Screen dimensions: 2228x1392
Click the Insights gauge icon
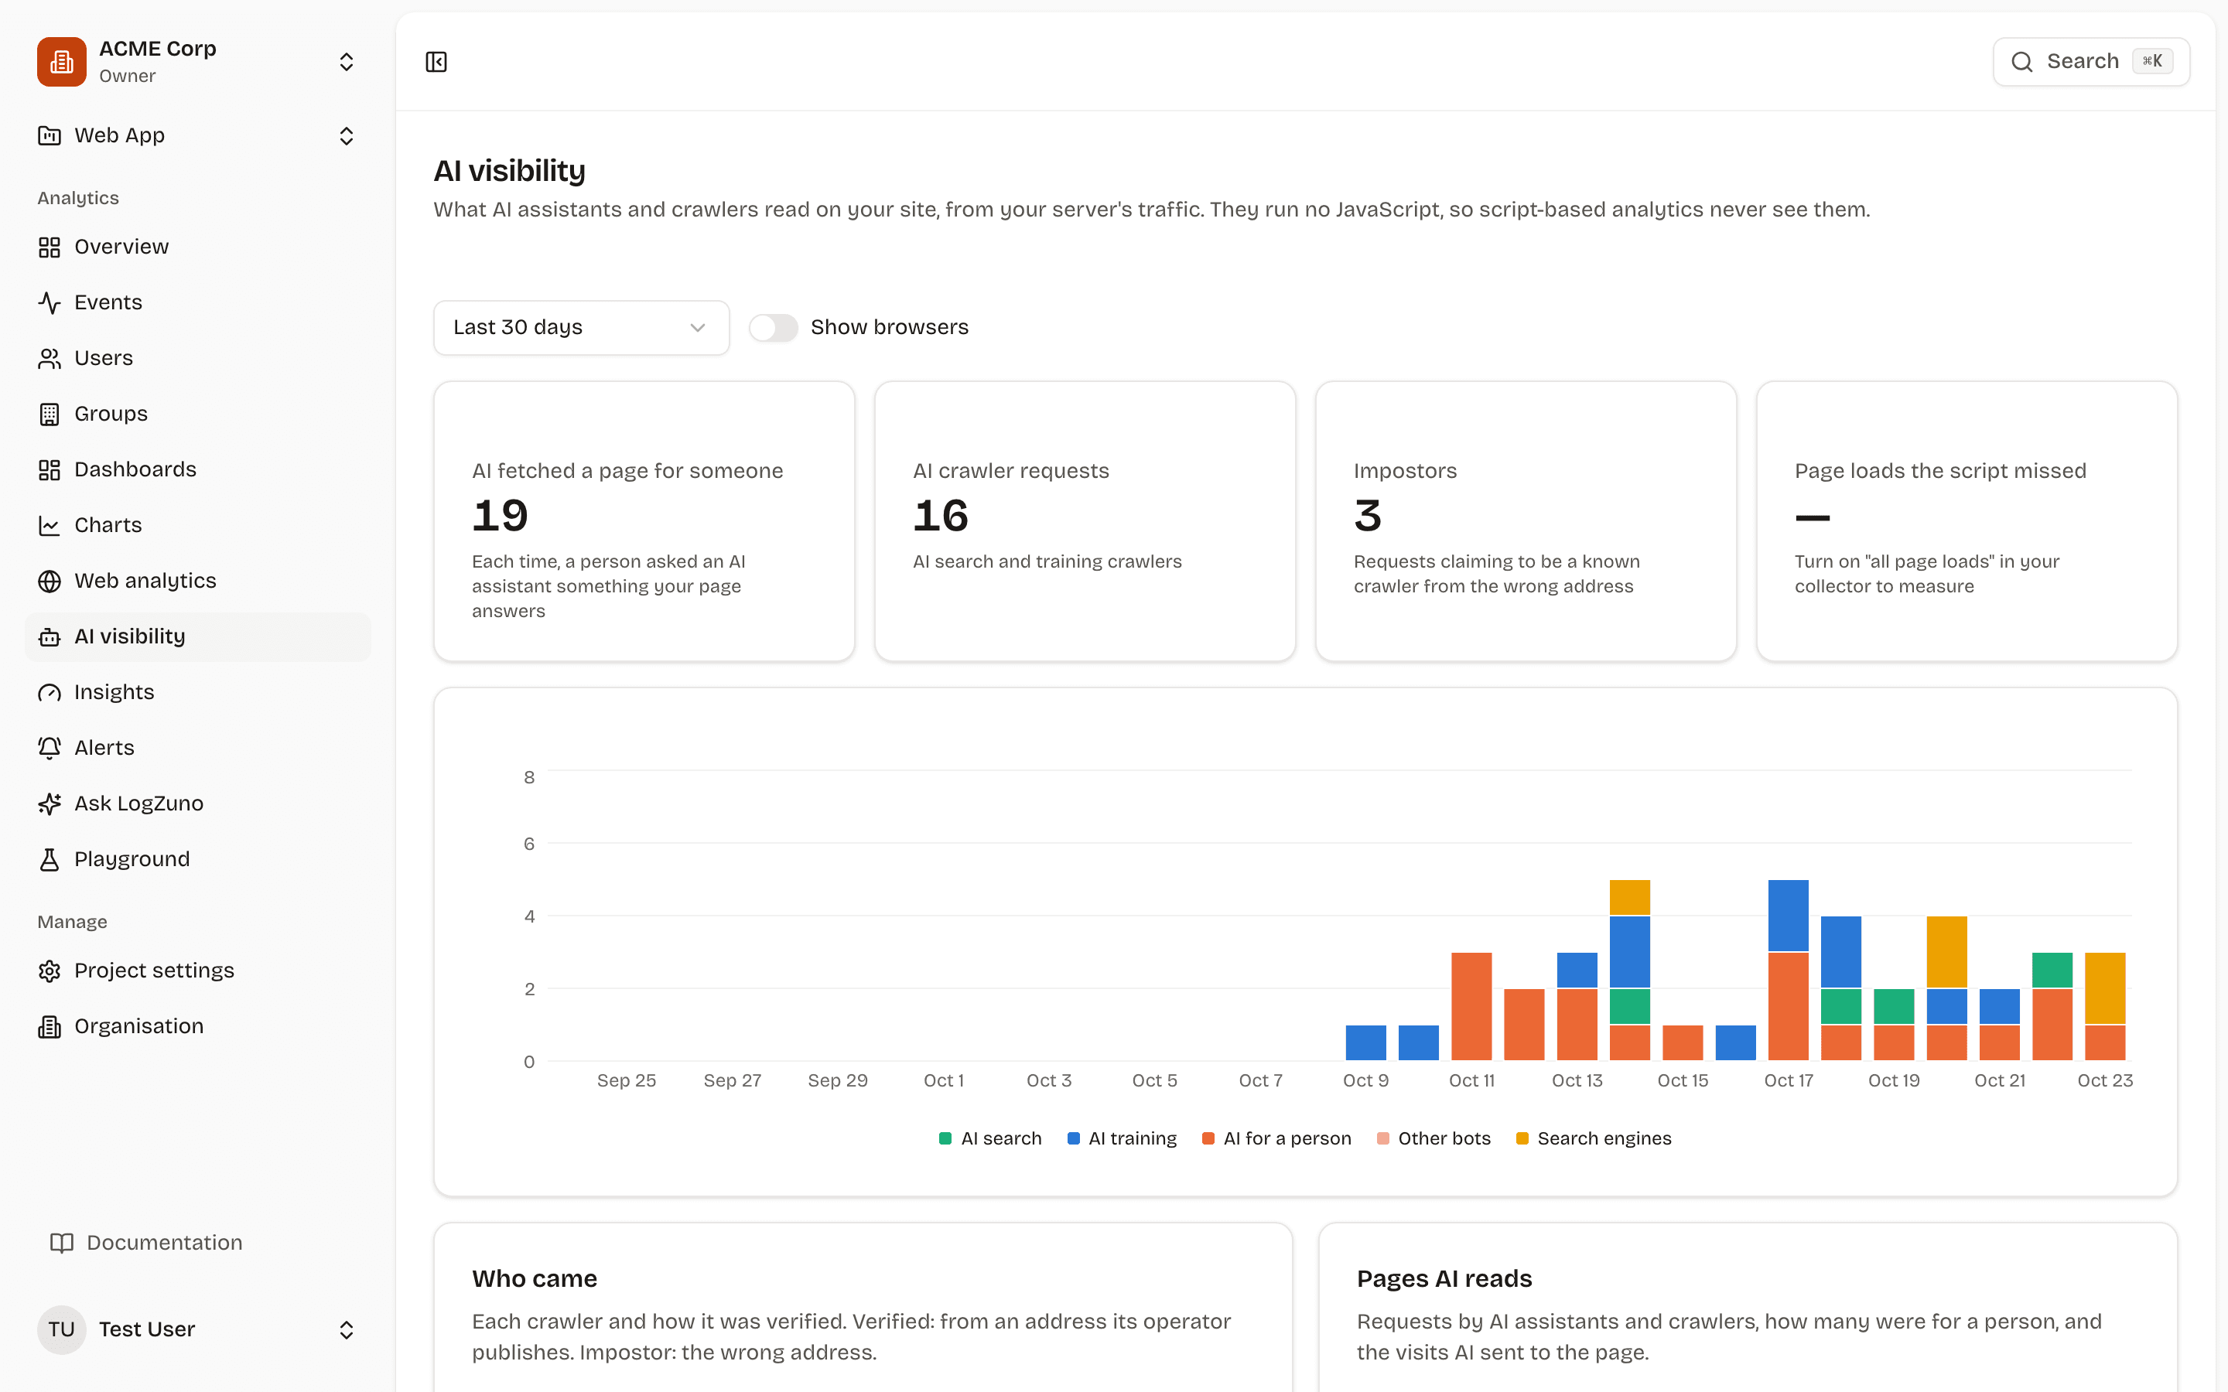pyautogui.click(x=50, y=692)
